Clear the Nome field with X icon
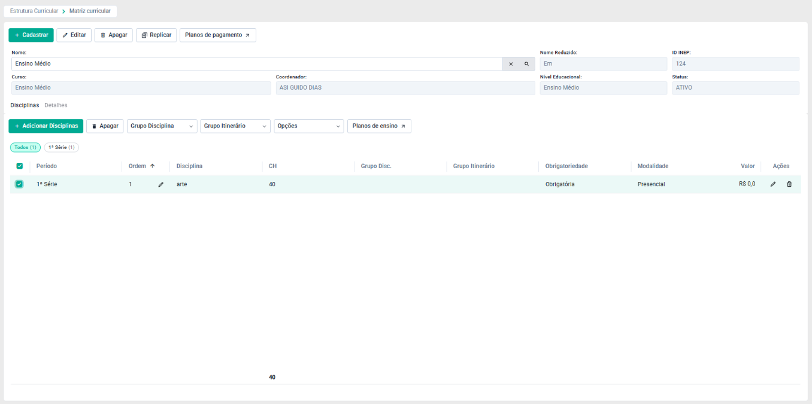812x404 pixels. tap(511, 64)
